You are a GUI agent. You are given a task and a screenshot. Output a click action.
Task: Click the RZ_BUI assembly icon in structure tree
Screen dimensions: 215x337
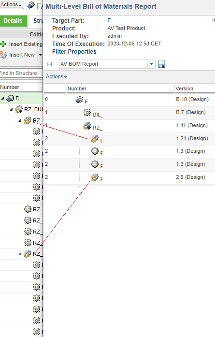click(x=19, y=109)
